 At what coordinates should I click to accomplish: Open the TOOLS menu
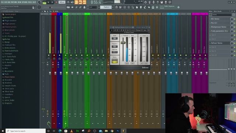coord(30,2)
